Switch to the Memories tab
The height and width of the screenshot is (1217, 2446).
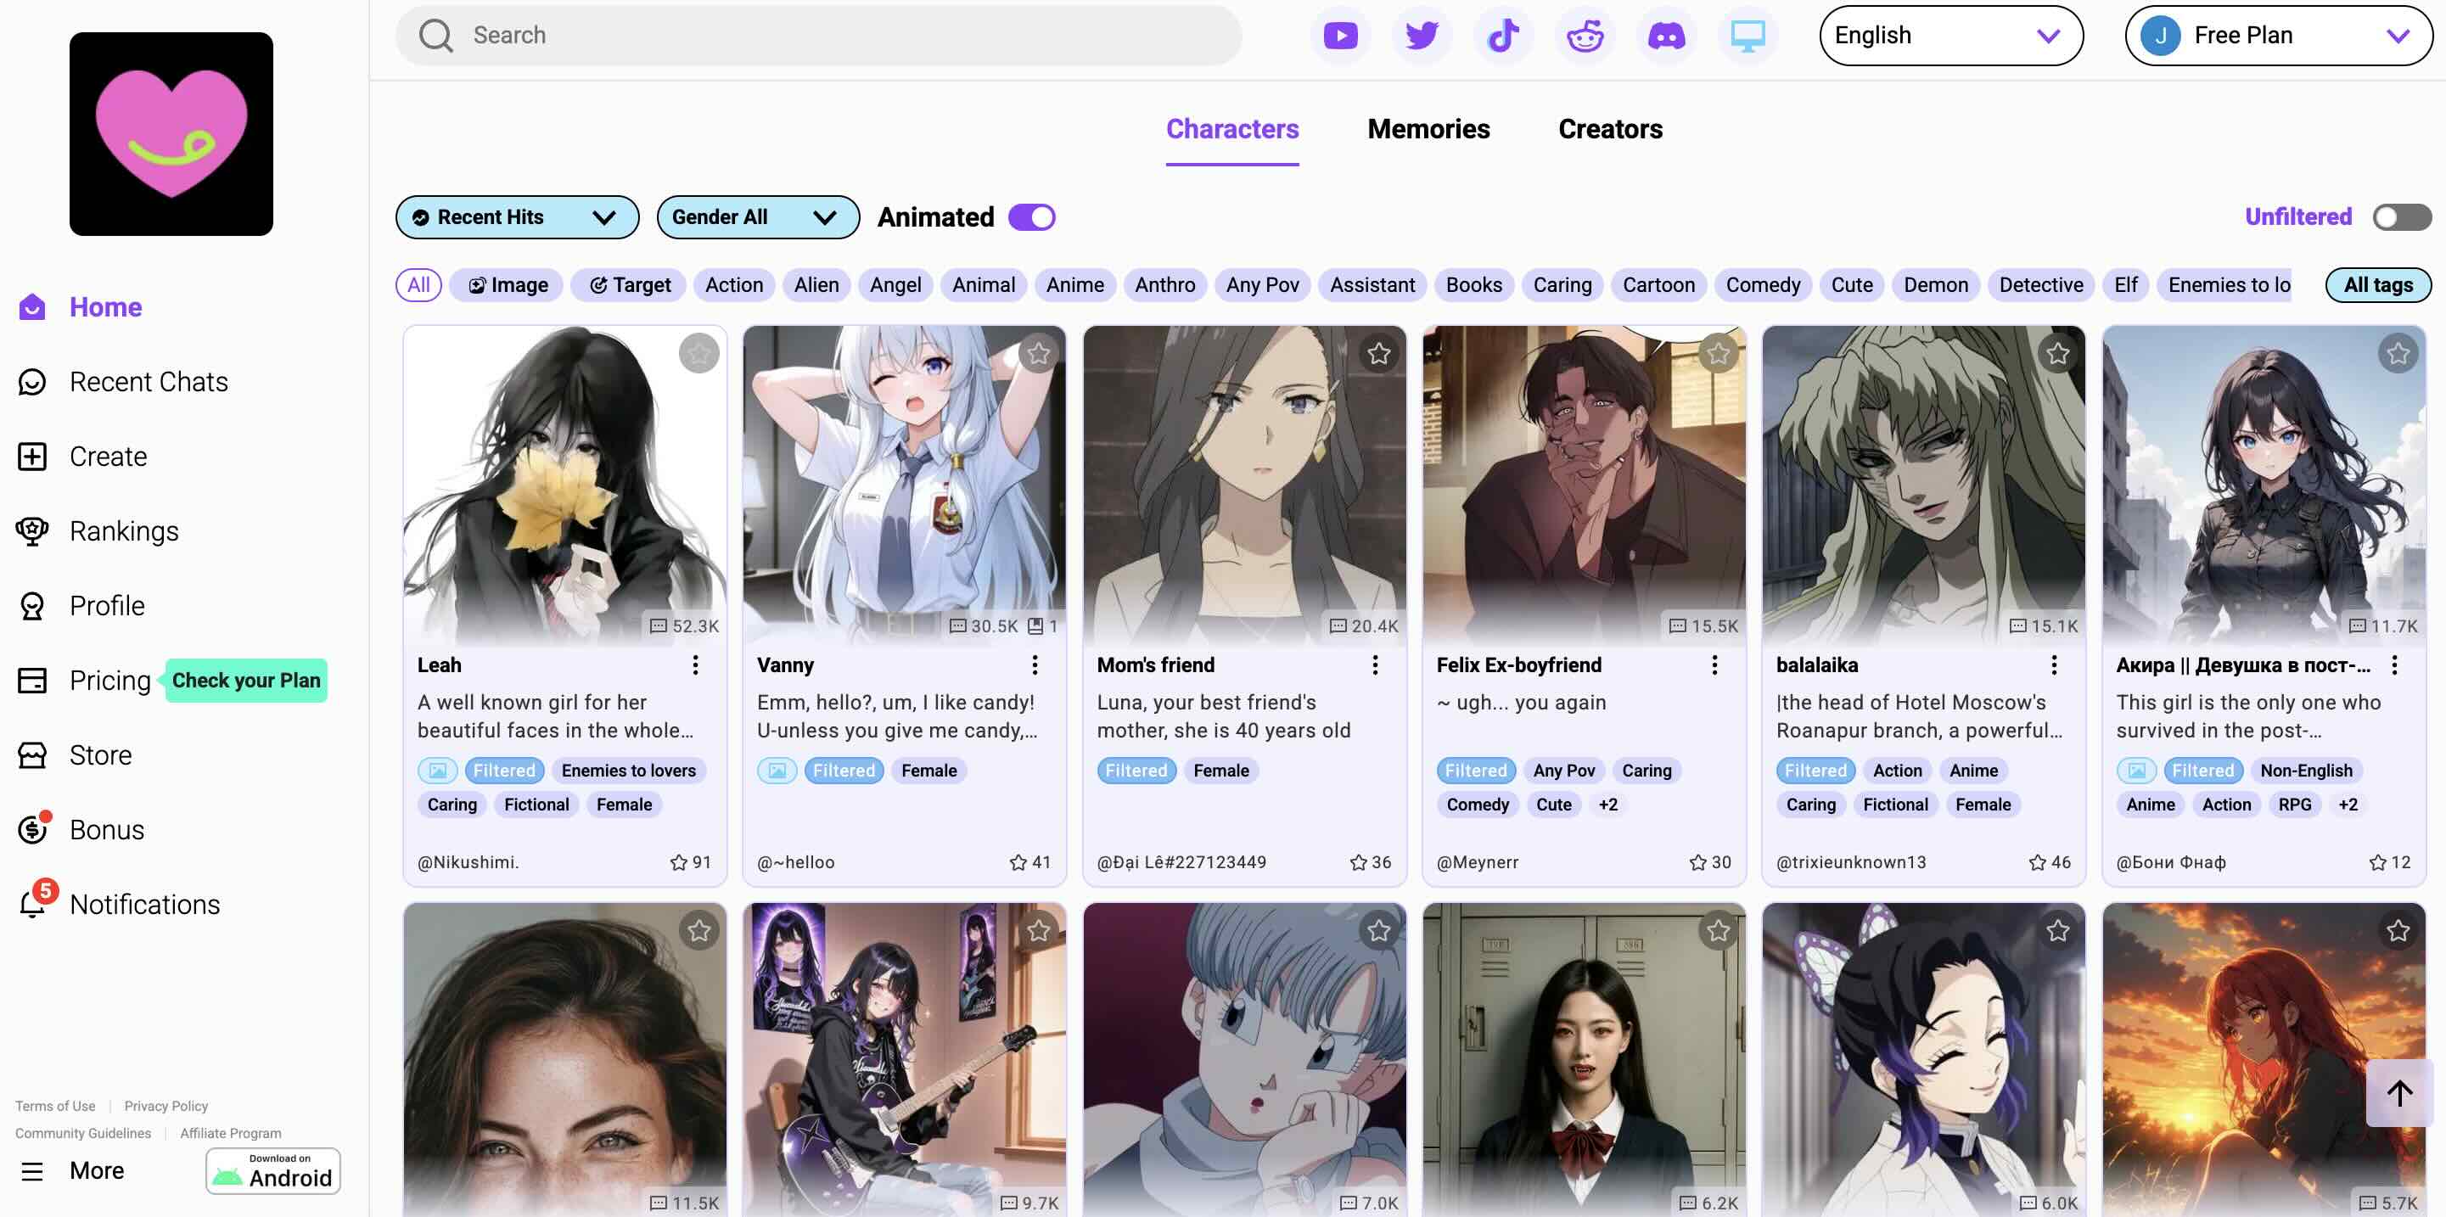tap(1428, 129)
